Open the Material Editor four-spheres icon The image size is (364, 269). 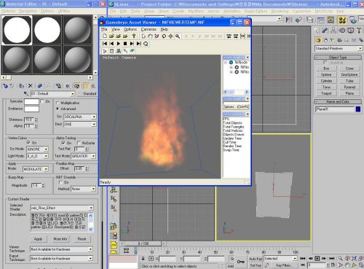point(342,20)
